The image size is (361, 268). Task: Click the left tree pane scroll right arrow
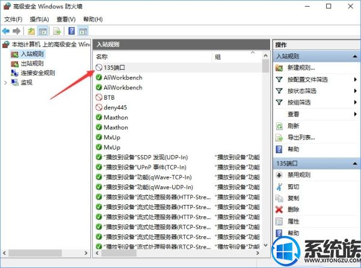(86, 253)
